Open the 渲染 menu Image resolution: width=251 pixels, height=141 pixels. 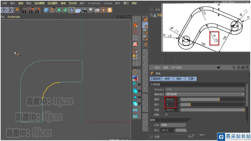pos(21,3)
